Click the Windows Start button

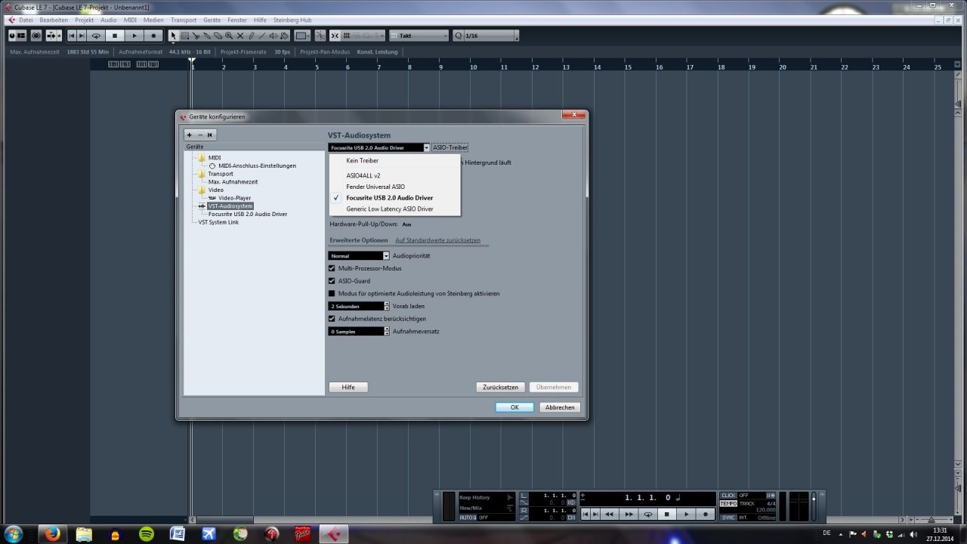coord(13,533)
